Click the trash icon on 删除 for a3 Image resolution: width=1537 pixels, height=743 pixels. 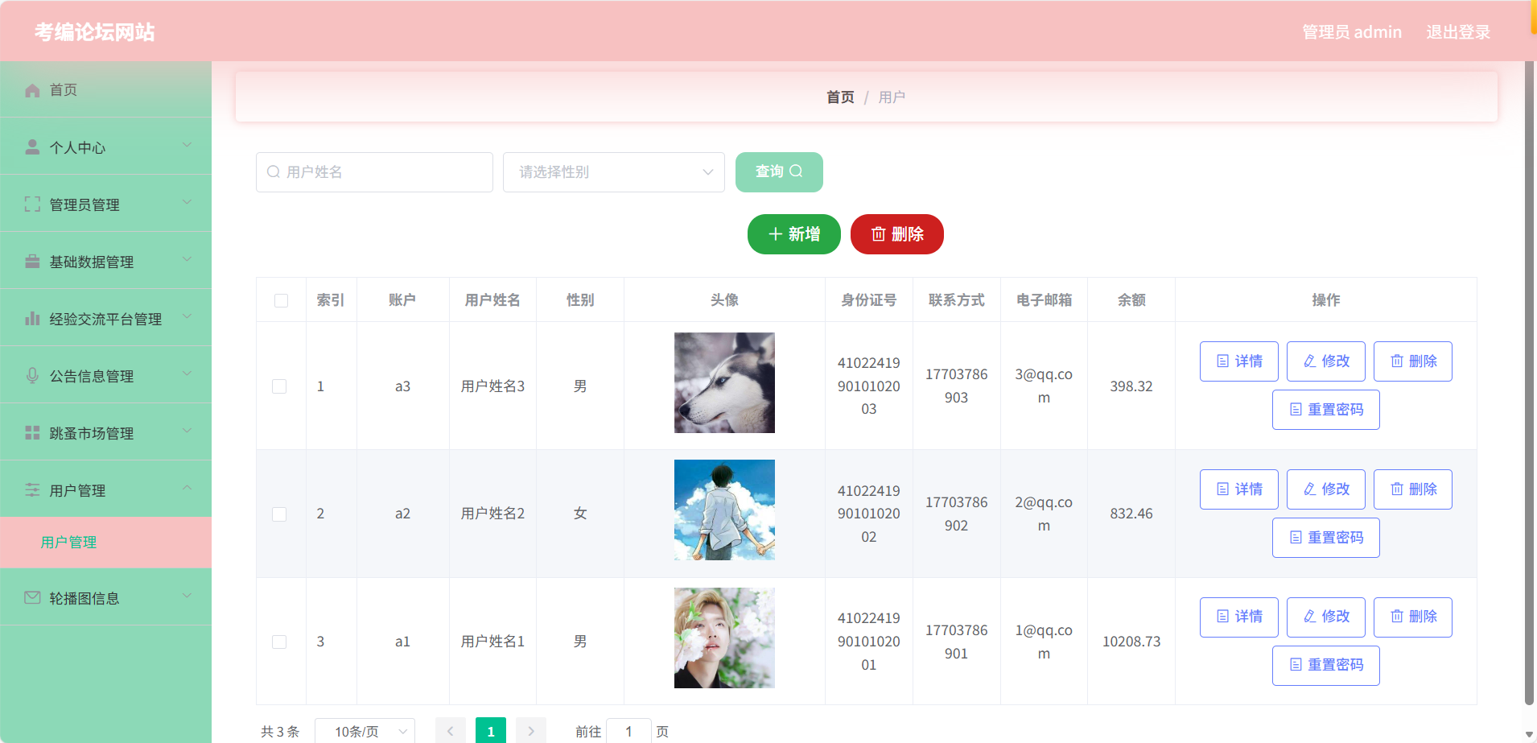(1397, 361)
